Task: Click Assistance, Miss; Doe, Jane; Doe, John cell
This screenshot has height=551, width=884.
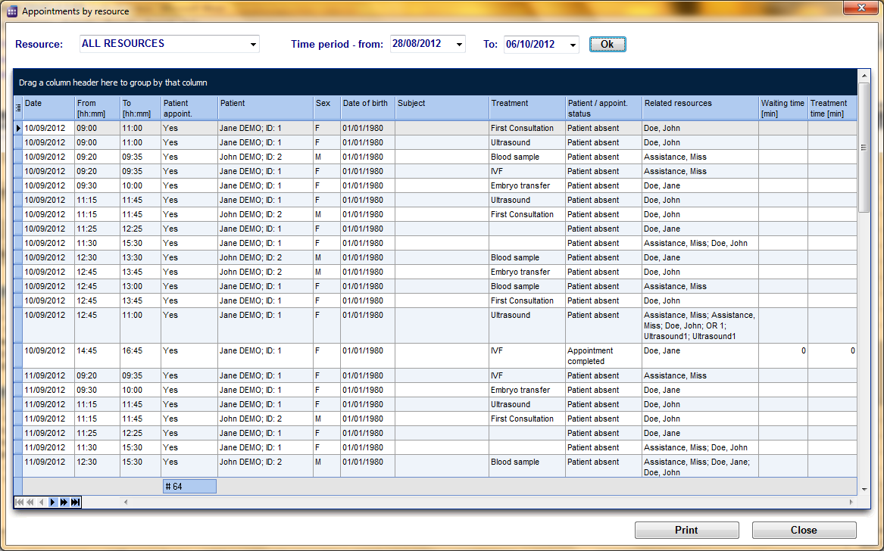Action: (700, 466)
